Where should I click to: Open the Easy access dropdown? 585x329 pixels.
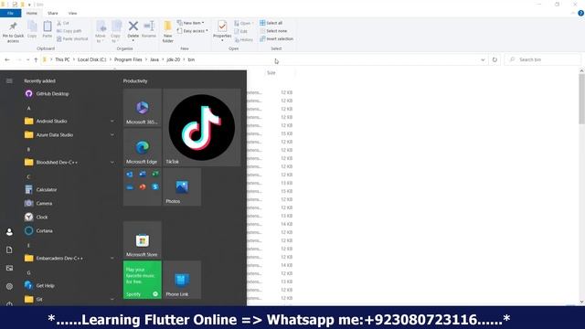tap(193, 31)
